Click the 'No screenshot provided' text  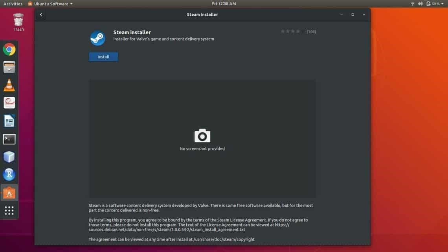click(x=202, y=149)
